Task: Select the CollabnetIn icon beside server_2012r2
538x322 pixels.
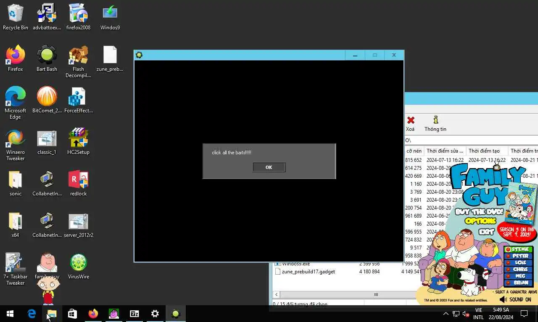Action: 47,225
